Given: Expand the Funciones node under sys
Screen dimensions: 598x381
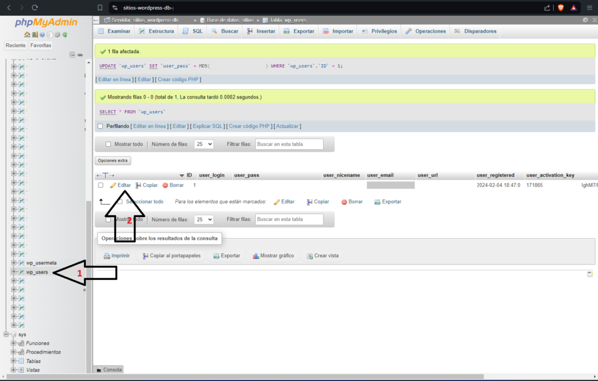Looking at the screenshot, I should [13, 343].
